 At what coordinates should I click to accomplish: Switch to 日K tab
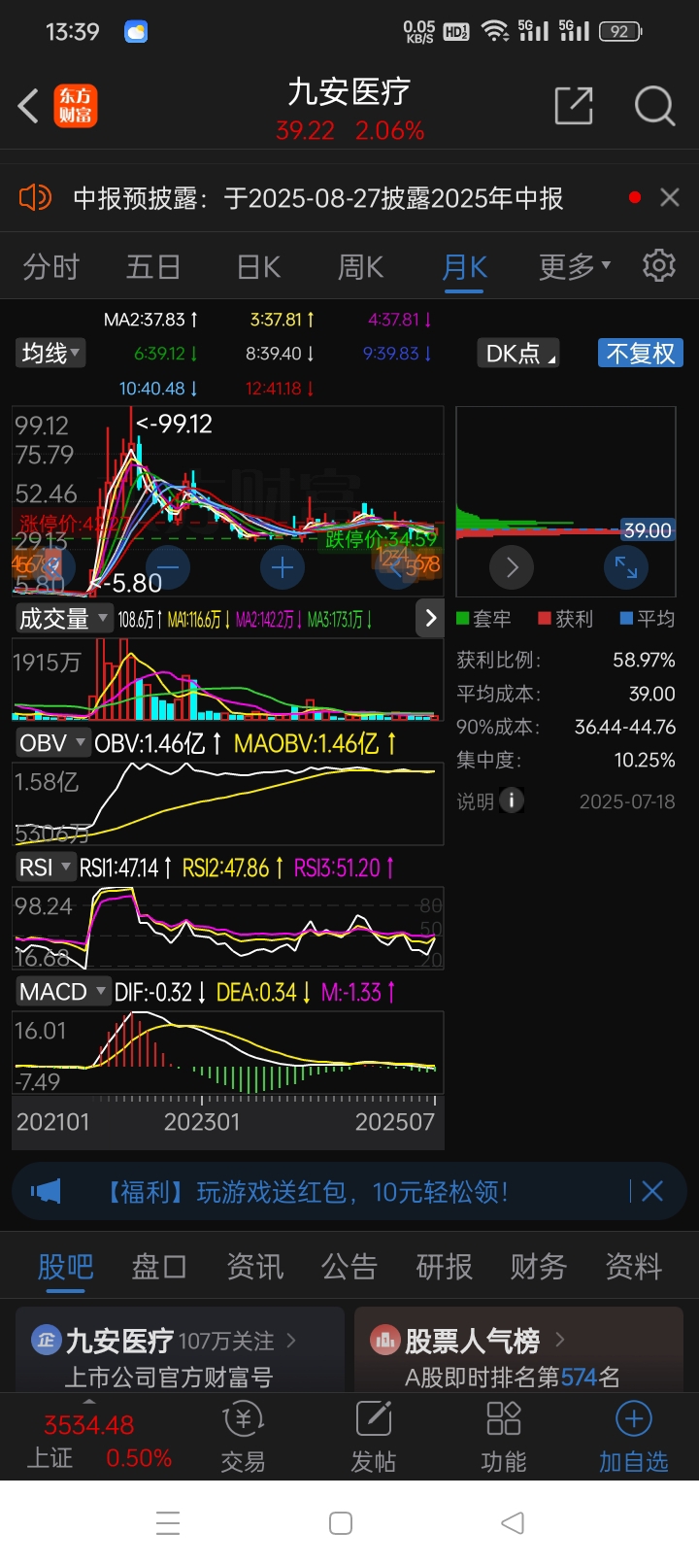point(258,265)
